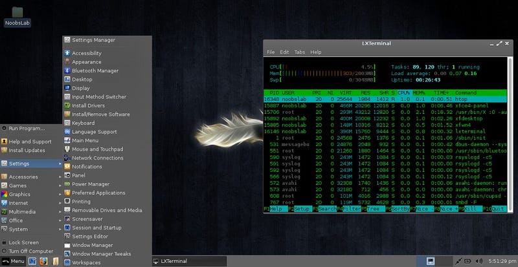The width and height of the screenshot is (518, 267).
Task: Click F10 Quit in htop footer
Action: click(495, 209)
